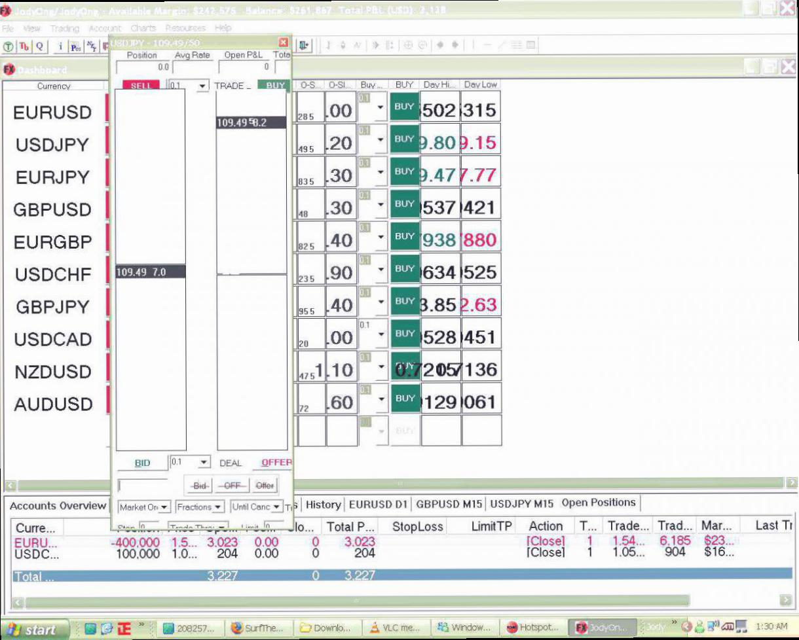Click the Q toolbar icon
This screenshot has height=640, width=799.
[x=40, y=46]
